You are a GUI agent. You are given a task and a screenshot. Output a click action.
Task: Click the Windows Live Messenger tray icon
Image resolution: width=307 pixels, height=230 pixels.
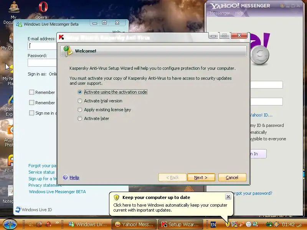point(255,224)
